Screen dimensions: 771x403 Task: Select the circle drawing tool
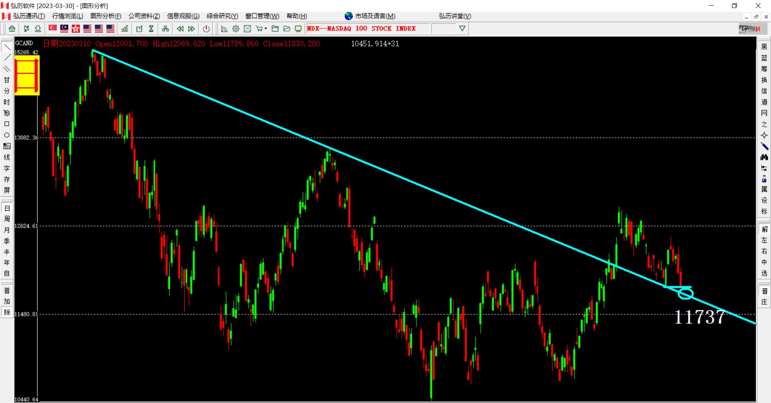pyautogui.click(x=7, y=135)
